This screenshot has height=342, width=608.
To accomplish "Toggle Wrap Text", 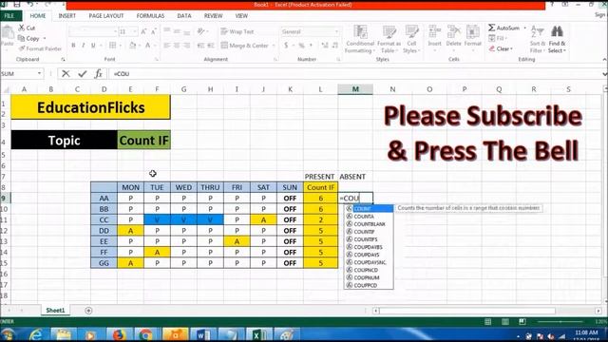I will click(x=237, y=31).
